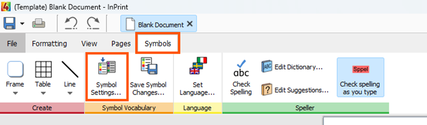Open Edit Suggestions

pos(295,90)
